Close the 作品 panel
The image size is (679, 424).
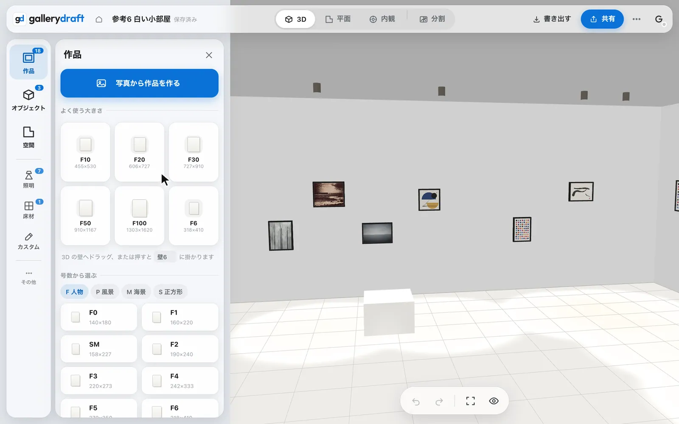[x=209, y=55]
